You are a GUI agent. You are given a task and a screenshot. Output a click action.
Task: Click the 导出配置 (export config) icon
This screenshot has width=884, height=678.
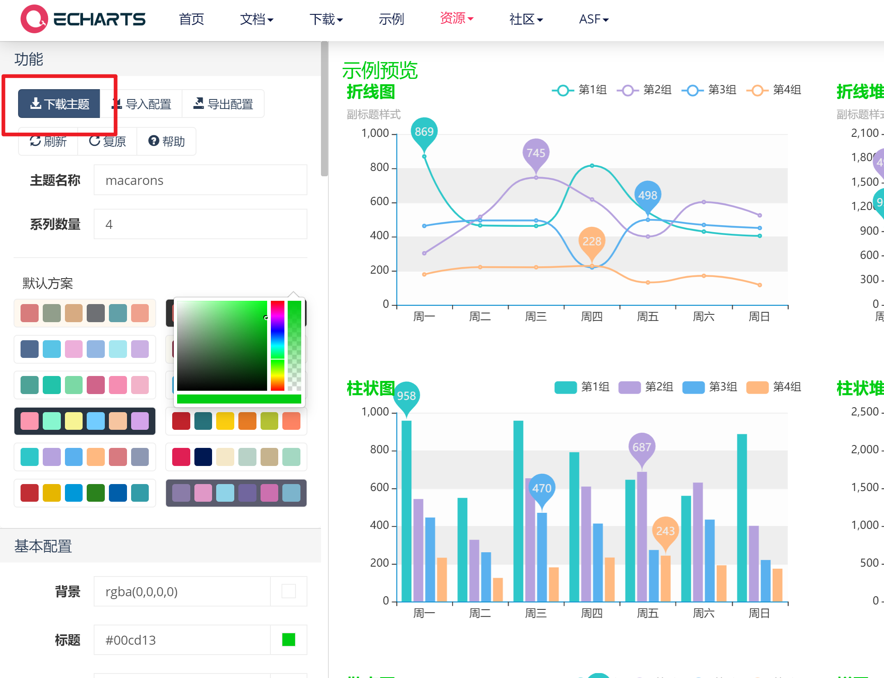click(198, 104)
